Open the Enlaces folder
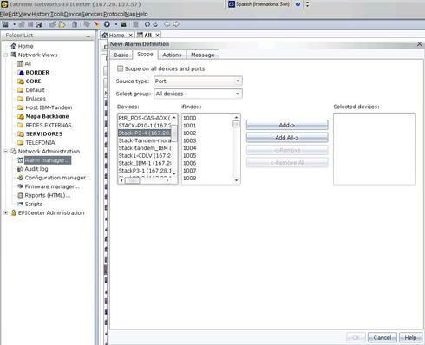 [36, 99]
